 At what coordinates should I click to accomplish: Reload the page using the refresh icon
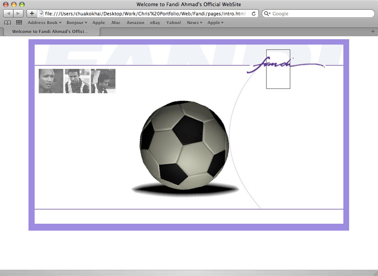click(254, 14)
